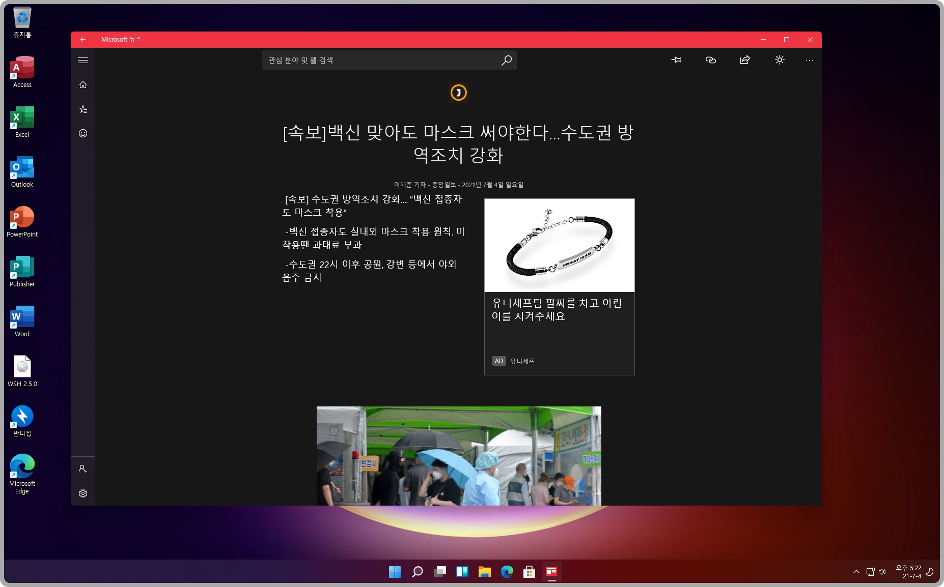Viewport: 944px width, 587px height.
Task: Toggle reading theme with the sun icon
Action: 780,60
